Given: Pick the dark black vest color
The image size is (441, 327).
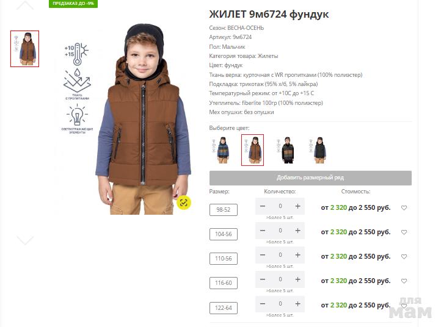Looking at the screenshot, I should coord(318,150).
